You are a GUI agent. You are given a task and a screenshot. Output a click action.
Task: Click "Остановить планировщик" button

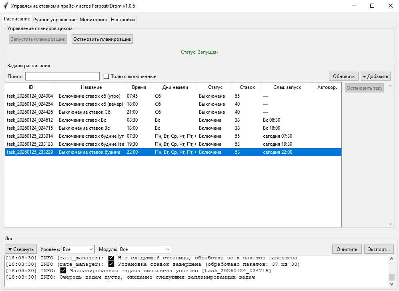click(102, 39)
